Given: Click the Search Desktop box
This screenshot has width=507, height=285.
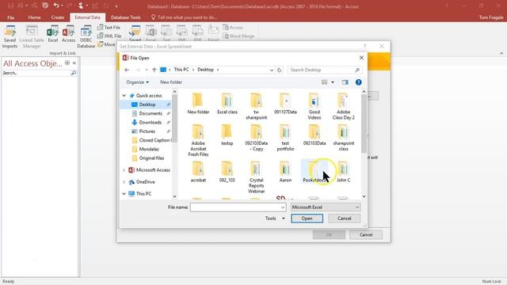Looking at the screenshot, I should click(324, 70).
